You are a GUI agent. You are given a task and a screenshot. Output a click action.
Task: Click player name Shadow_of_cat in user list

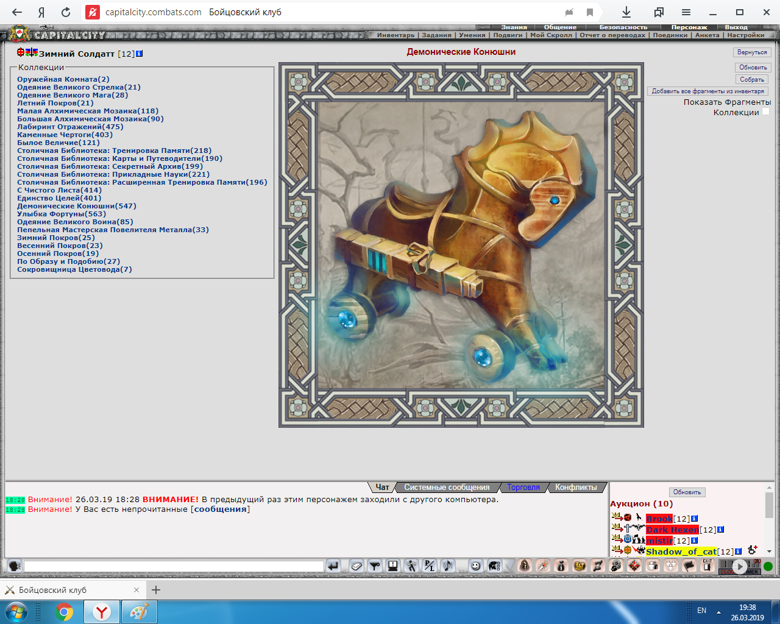(681, 551)
